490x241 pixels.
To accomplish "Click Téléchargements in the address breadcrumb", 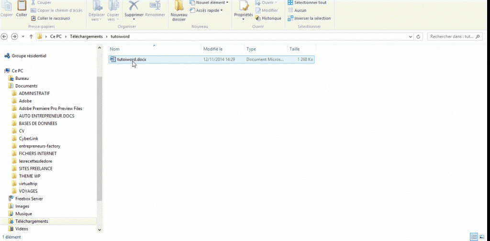I will click(86, 36).
